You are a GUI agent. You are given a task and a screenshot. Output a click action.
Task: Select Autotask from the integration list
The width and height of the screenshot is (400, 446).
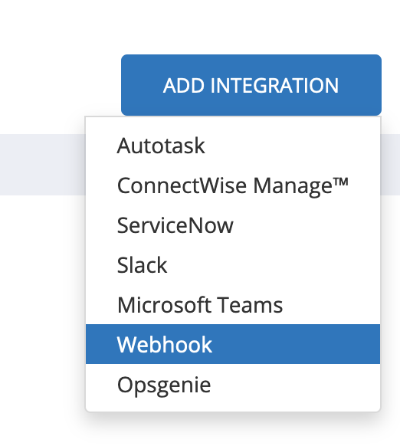233,146
